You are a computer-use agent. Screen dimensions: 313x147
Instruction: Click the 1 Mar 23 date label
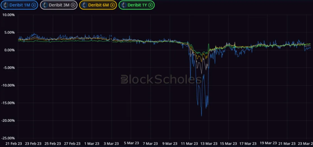(92, 143)
